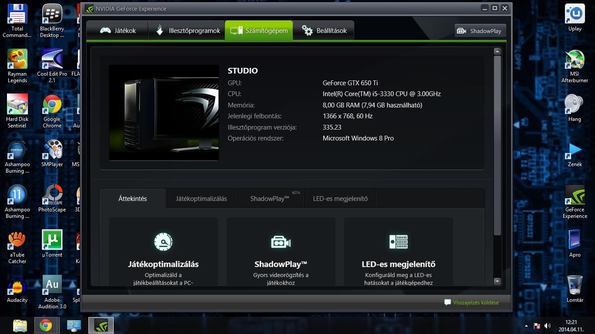The image size is (595, 334).
Task: Click the feedback speech bubble icon
Action: pyautogui.click(x=447, y=302)
